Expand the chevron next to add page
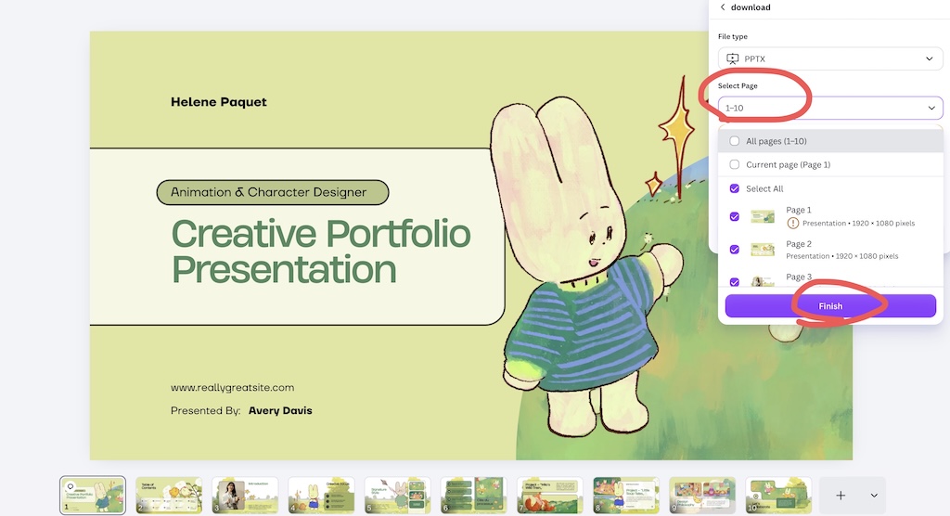Image resolution: width=950 pixels, height=516 pixels. click(874, 496)
